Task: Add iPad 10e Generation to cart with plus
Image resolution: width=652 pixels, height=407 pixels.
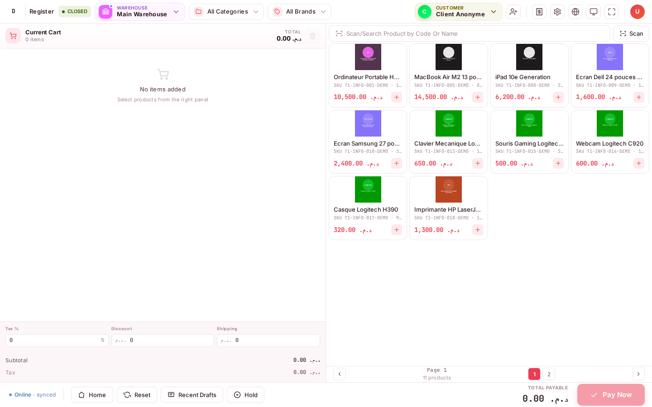Action: point(558,97)
